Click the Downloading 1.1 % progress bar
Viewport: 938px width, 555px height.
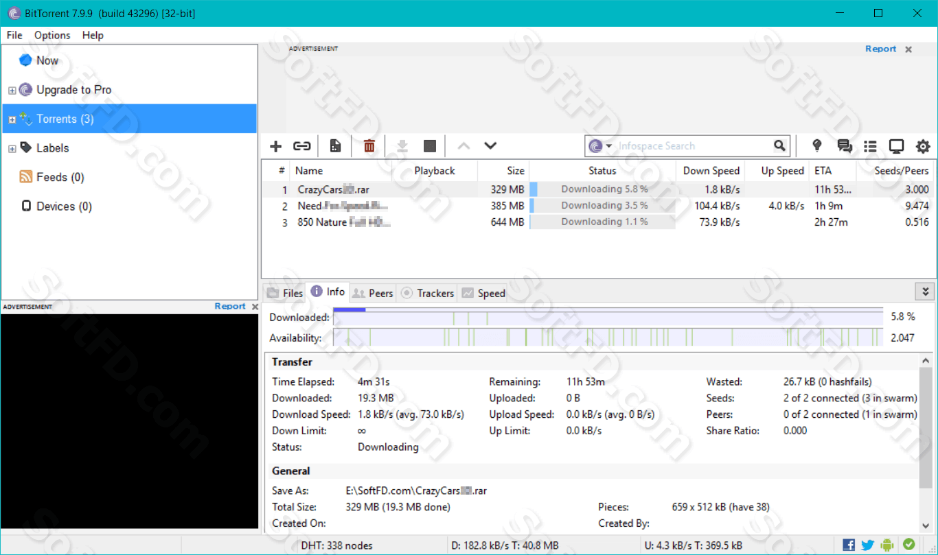click(x=602, y=222)
